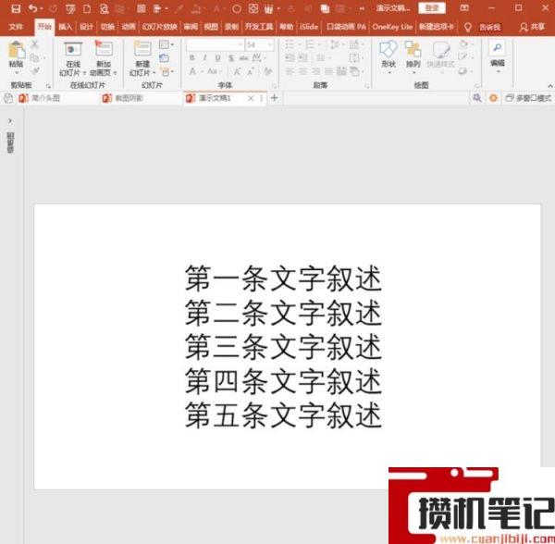Undo the last action

(32, 8)
